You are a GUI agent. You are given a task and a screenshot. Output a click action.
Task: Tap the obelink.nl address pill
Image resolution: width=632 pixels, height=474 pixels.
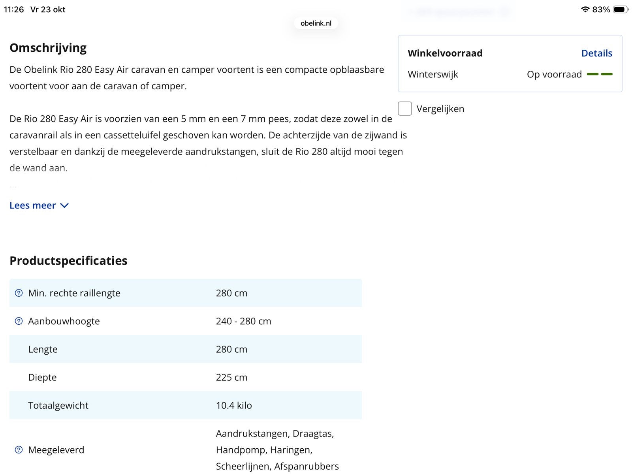coord(316,23)
